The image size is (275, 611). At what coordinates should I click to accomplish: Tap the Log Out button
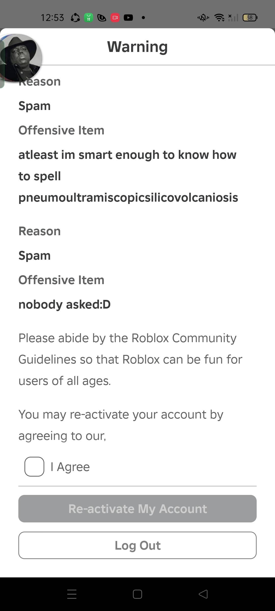tap(137, 545)
